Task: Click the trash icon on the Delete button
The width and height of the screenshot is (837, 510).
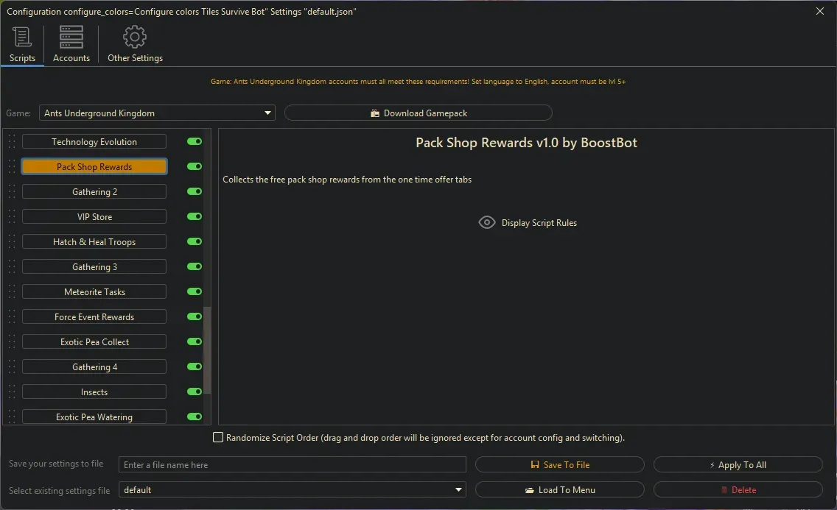Action: click(724, 489)
